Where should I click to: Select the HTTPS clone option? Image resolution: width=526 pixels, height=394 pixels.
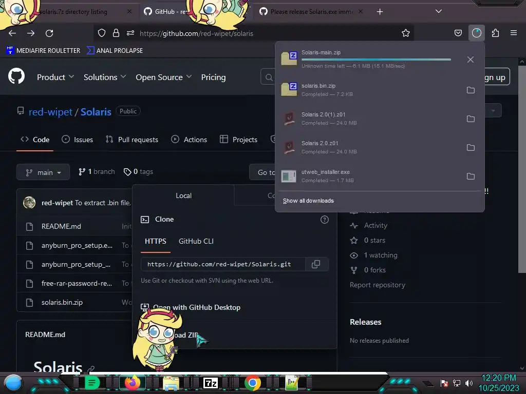[155, 241]
